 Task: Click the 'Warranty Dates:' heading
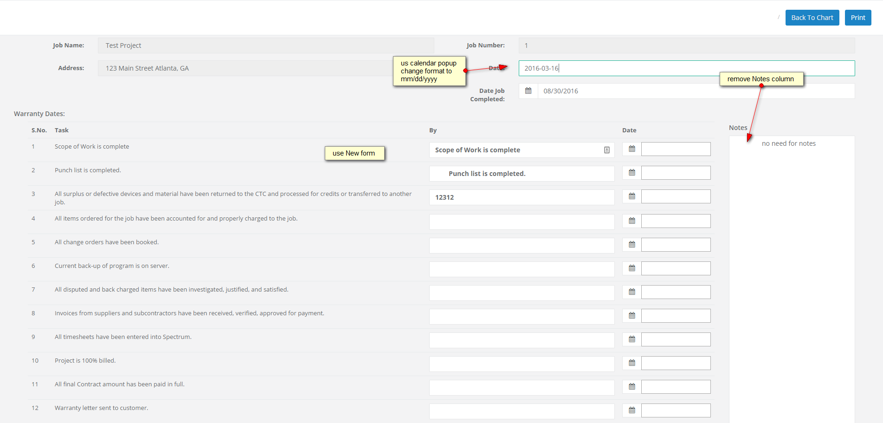(39, 114)
